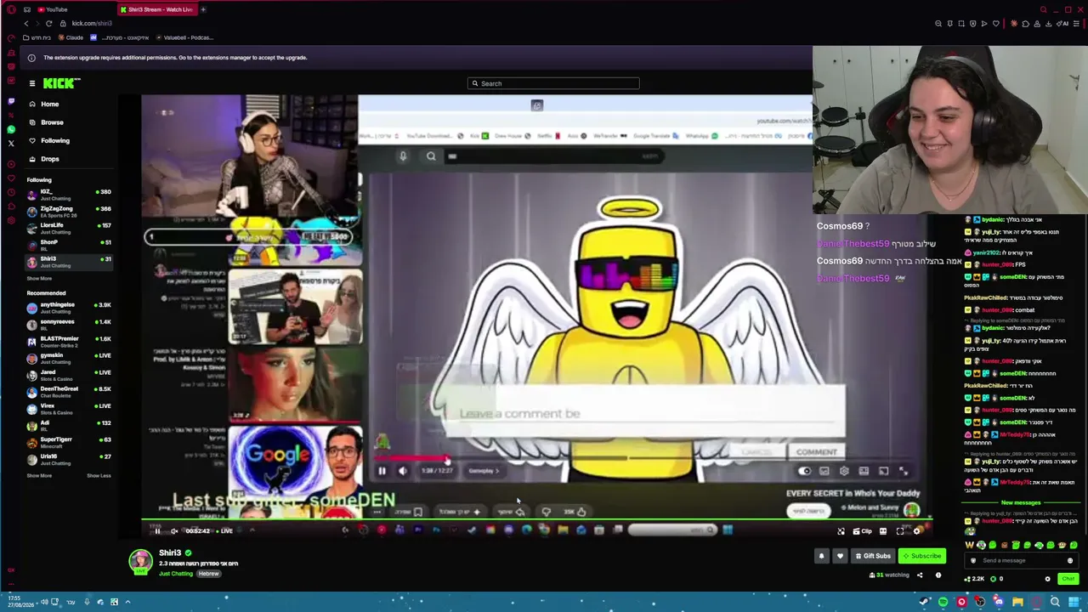
Task: Open chat settings gear
Action: [x=1047, y=579]
